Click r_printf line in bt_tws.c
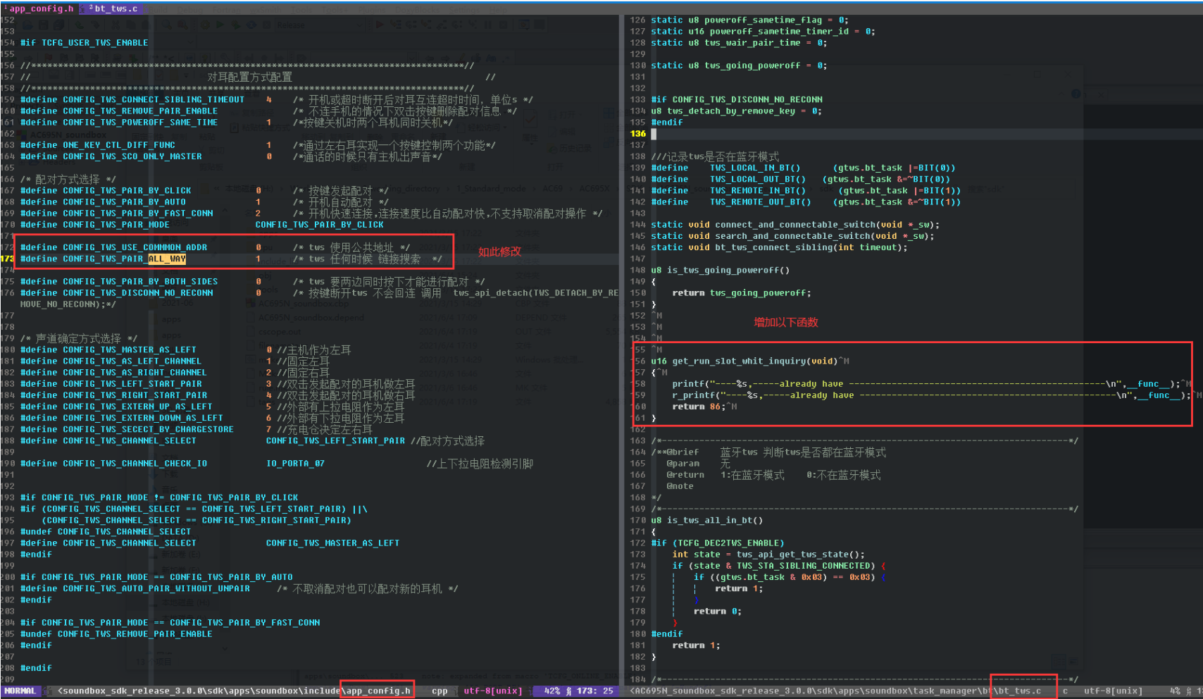This screenshot has width=1203, height=699. tap(930, 395)
